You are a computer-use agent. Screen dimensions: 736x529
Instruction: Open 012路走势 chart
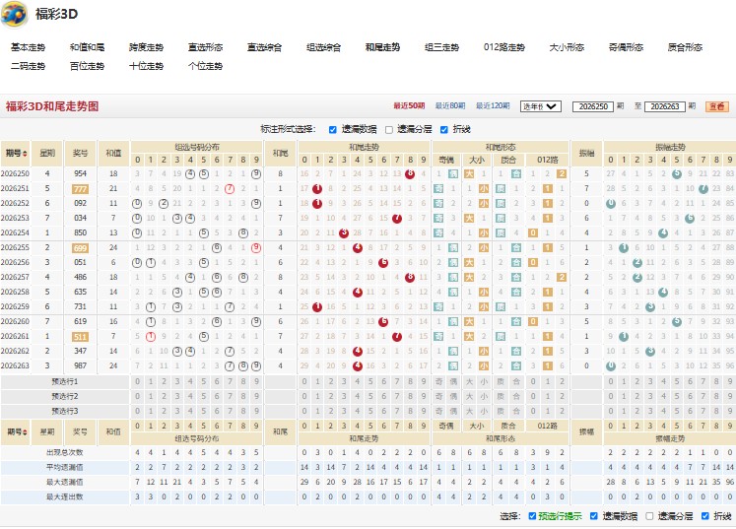click(504, 47)
